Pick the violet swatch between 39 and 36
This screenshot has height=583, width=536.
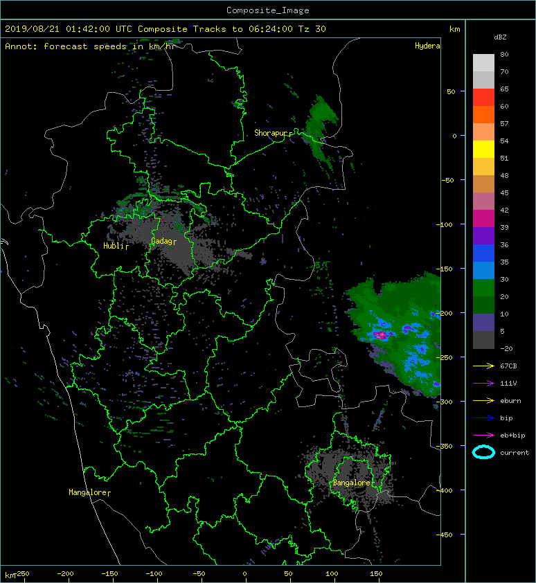(x=483, y=236)
